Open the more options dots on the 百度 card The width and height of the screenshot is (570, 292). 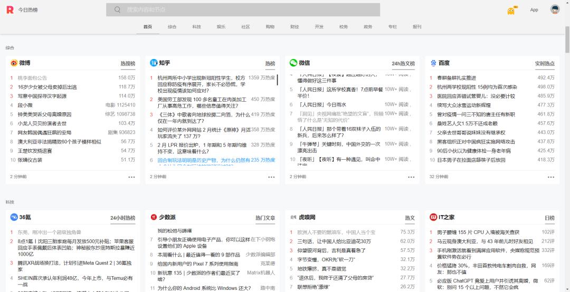pyautogui.click(x=551, y=177)
